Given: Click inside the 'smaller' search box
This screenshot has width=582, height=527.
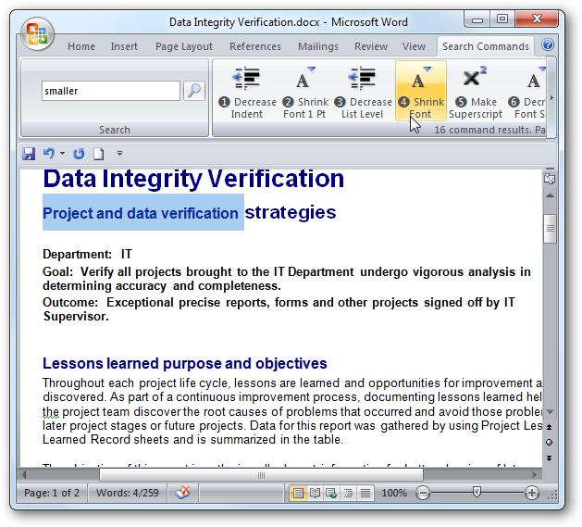Looking at the screenshot, I should [x=111, y=91].
